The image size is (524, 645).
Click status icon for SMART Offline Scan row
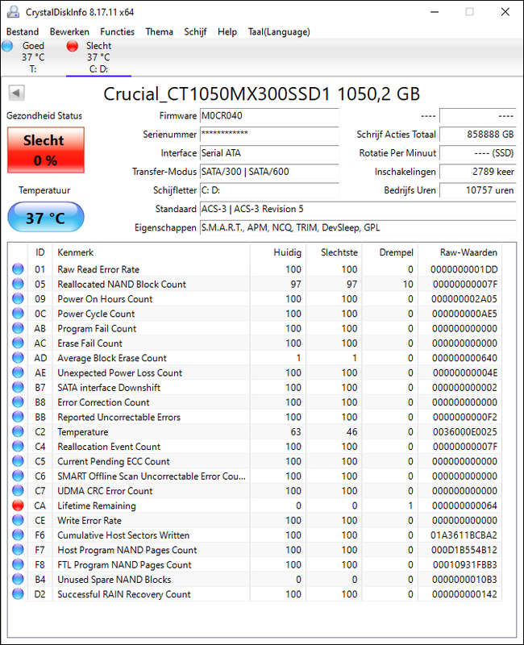(x=18, y=476)
